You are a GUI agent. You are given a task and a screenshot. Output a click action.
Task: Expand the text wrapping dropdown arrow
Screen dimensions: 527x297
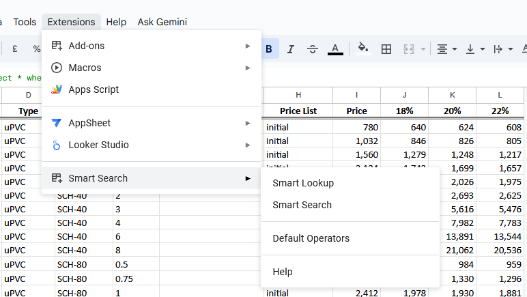[x=510, y=49]
